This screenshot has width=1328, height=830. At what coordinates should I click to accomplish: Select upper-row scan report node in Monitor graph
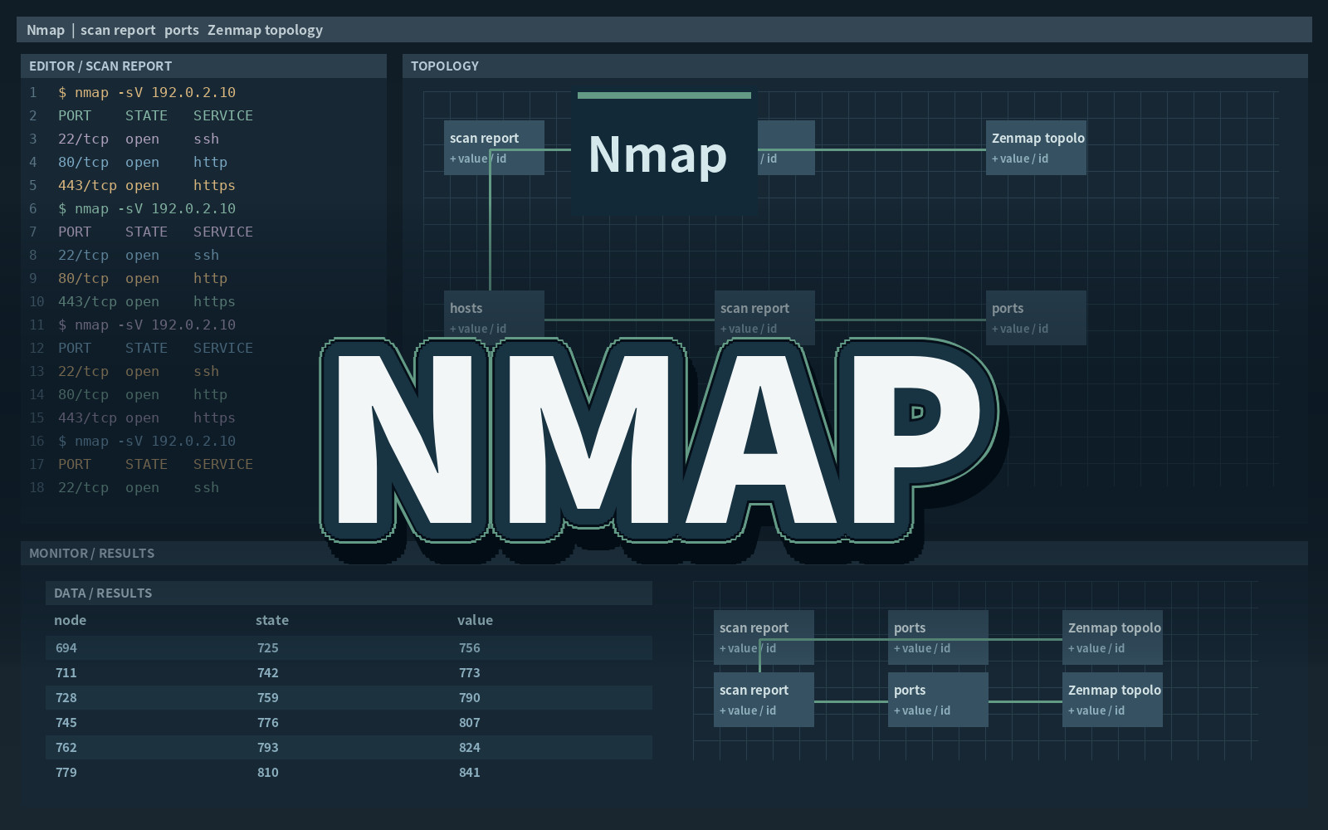(x=764, y=637)
